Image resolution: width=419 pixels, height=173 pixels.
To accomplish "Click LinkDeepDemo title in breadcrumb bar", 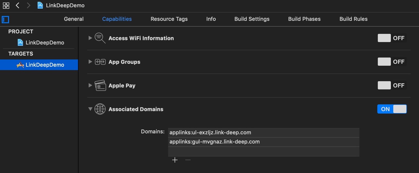I will coord(65,6).
